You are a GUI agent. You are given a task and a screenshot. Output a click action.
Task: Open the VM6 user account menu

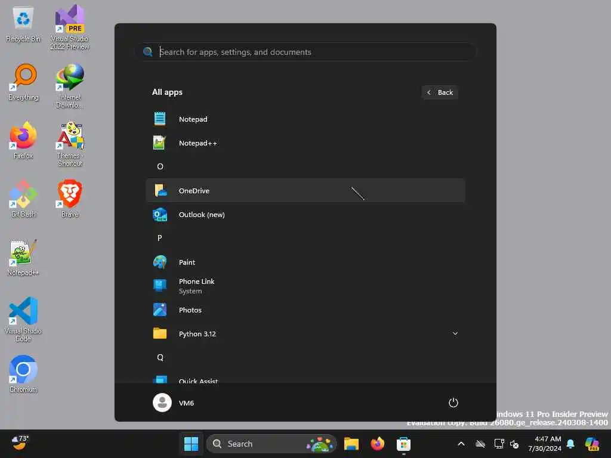pos(174,403)
